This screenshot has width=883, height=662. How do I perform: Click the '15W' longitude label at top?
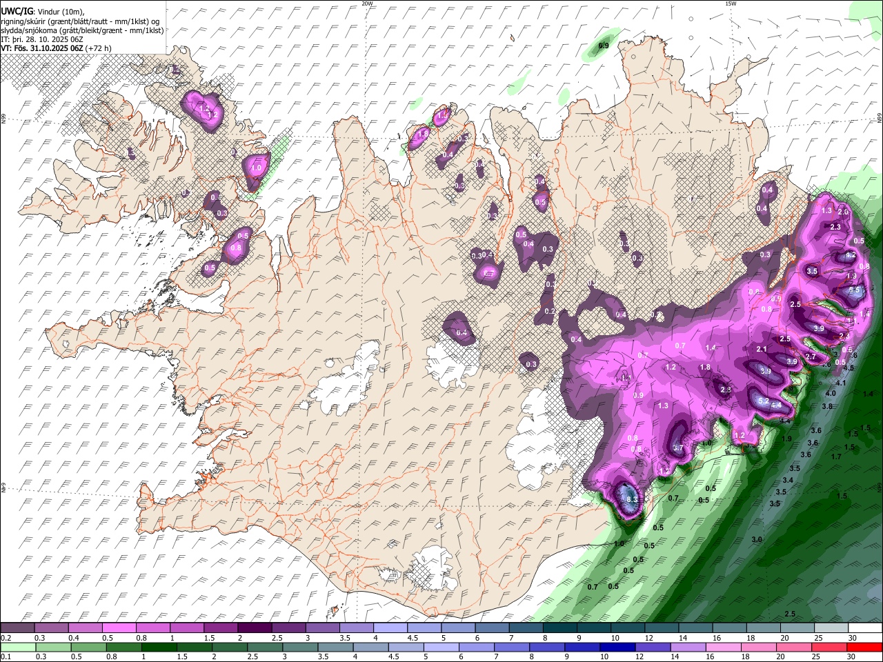[x=731, y=3]
